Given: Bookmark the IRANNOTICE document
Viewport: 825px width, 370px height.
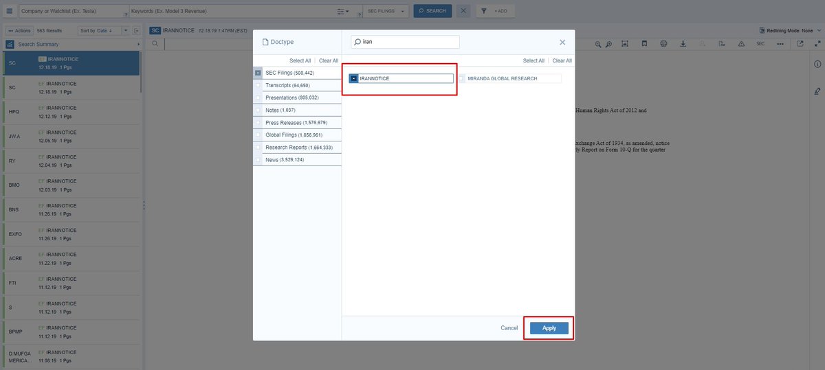Looking at the screenshot, I should [644, 44].
